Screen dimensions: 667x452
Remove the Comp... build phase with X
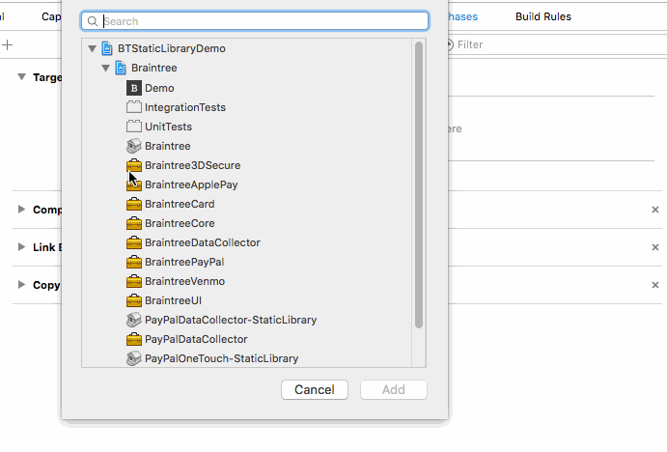655,210
